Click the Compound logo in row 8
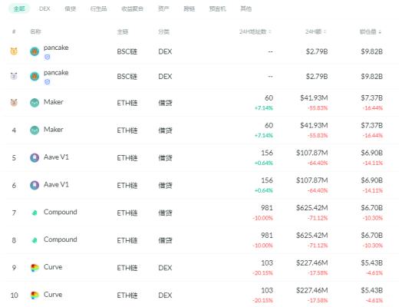The width and height of the screenshot is (399, 307). [35, 240]
